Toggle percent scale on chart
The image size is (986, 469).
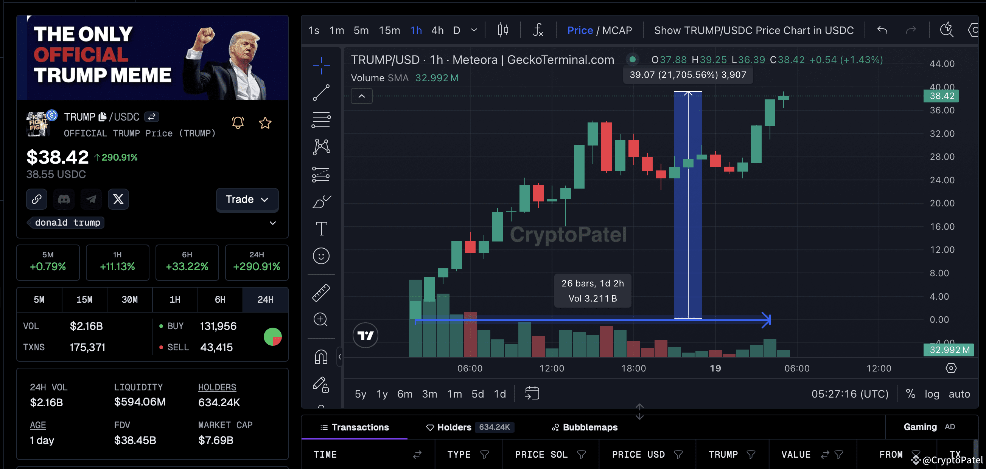910,394
